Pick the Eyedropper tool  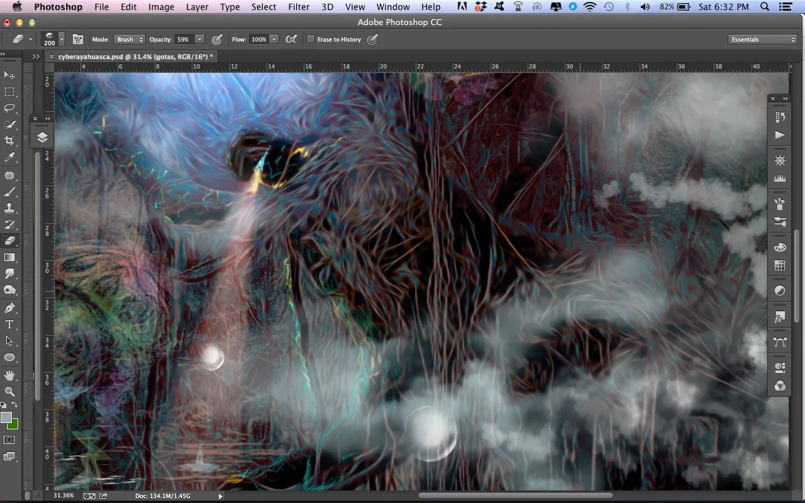coord(9,157)
